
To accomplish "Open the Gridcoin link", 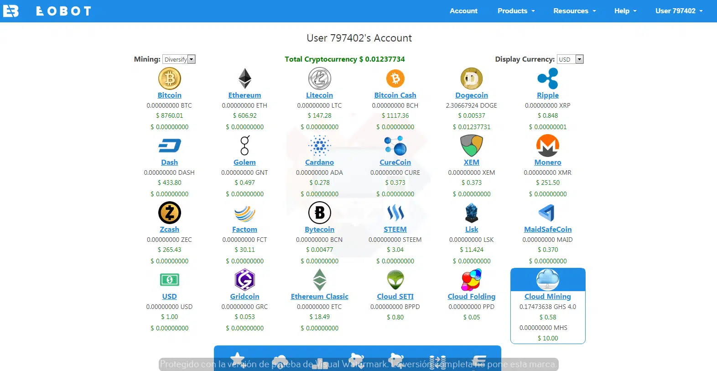I will pyautogui.click(x=245, y=297).
